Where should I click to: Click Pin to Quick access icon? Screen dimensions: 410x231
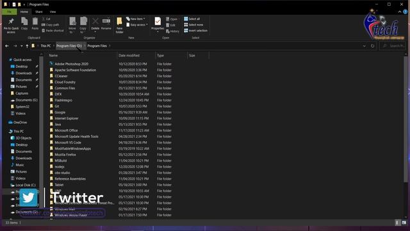(11, 21)
